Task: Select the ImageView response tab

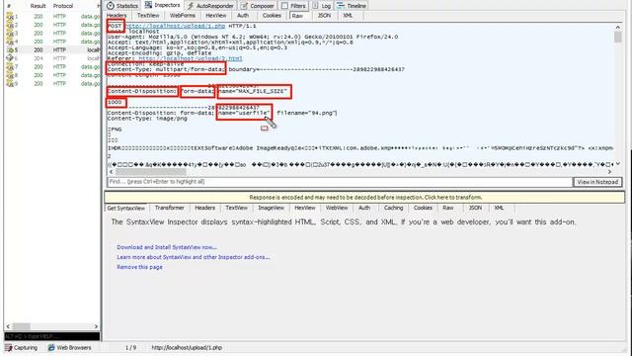Action: point(271,208)
